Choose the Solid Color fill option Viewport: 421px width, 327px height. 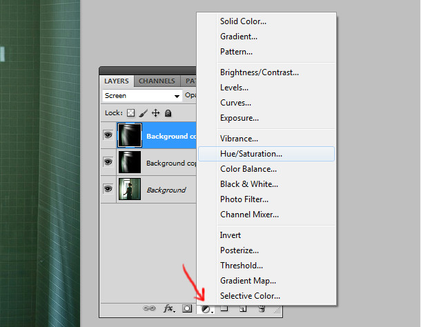click(x=243, y=21)
